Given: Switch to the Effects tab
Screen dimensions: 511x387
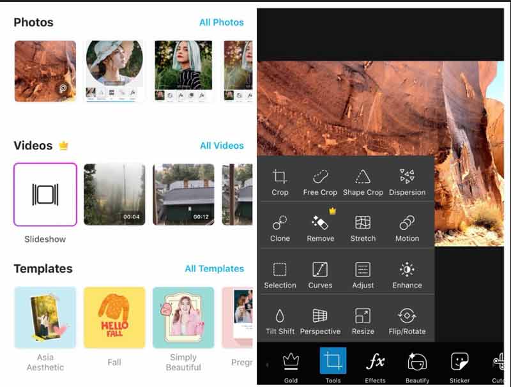Looking at the screenshot, I should [375, 366].
